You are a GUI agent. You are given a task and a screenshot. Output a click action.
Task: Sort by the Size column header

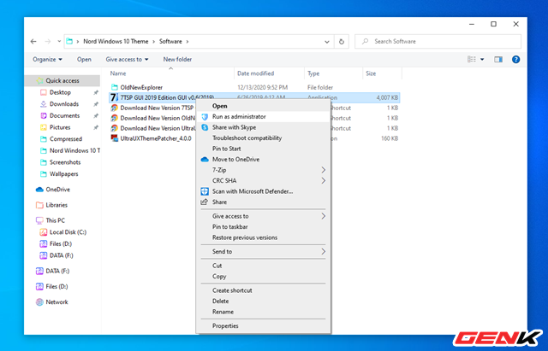tap(371, 73)
